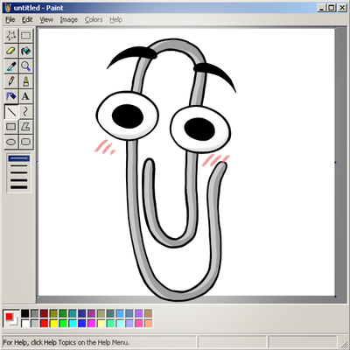350x350 pixels.
Task: Click the 'untitled - Paint' title text
Action: (x=38, y=8)
